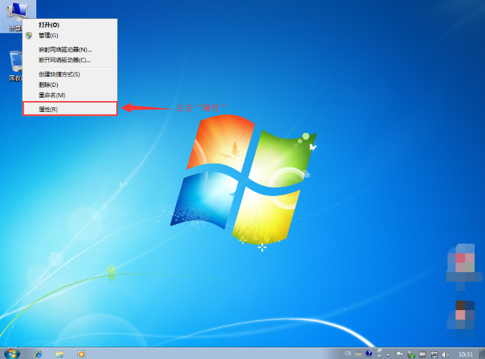Select 打开(O) in the context menu

click(x=70, y=25)
